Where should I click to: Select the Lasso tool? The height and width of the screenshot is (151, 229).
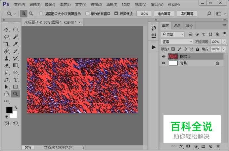tap(6, 37)
